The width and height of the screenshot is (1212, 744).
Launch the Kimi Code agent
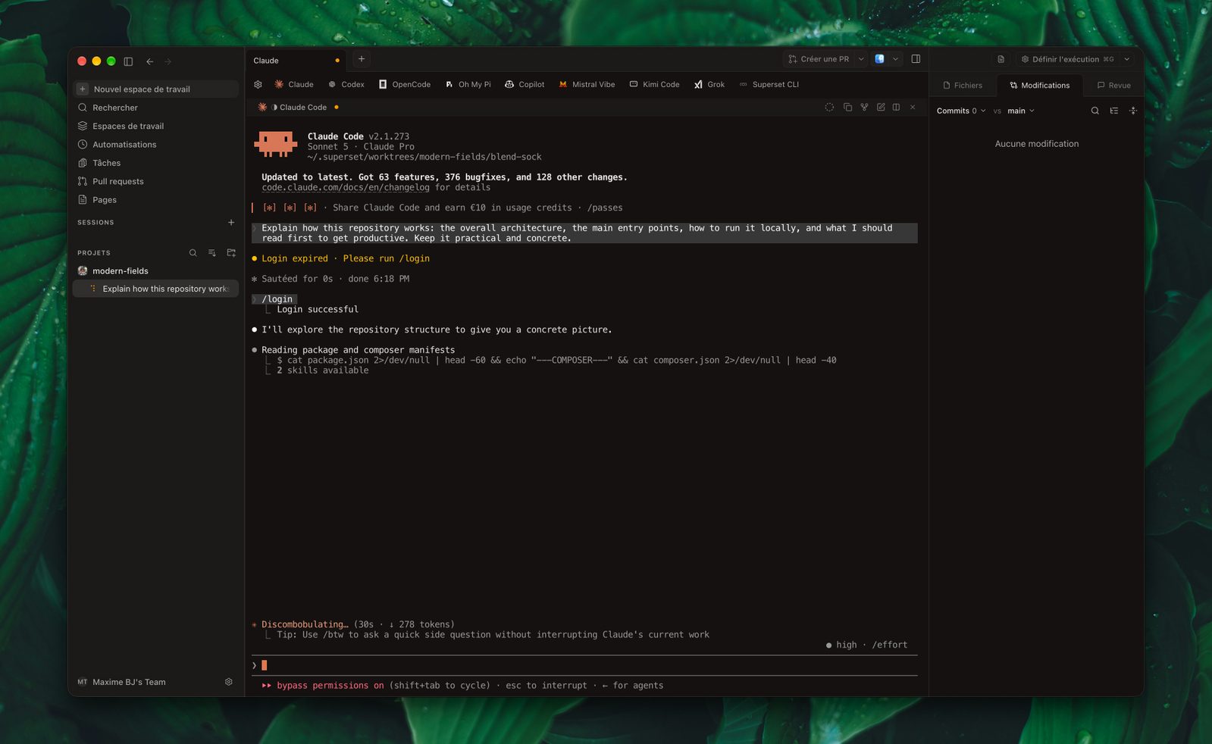654,85
